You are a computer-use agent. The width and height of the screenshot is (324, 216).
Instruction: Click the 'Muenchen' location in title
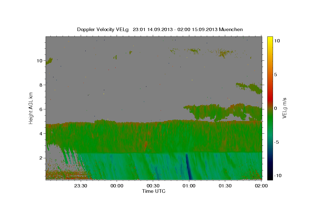[231, 29]
